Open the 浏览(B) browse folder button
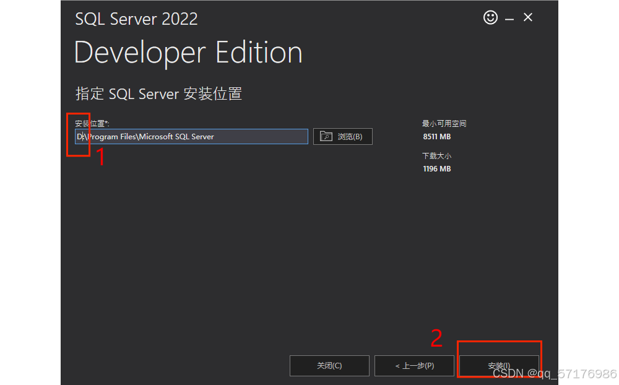 click(x=343, y=137)
